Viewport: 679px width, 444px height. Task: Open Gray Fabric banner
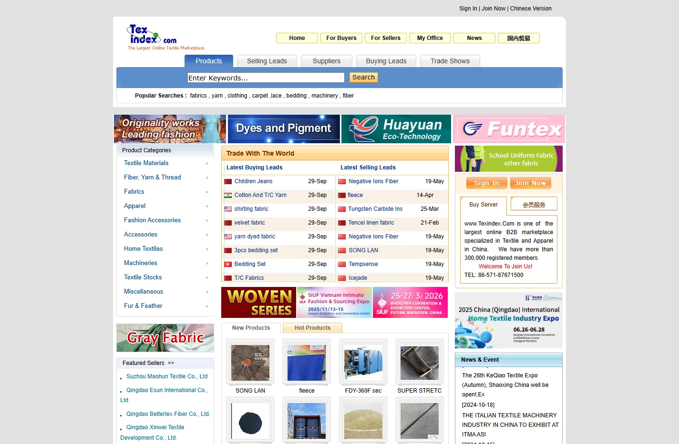[x=165, y=338]
